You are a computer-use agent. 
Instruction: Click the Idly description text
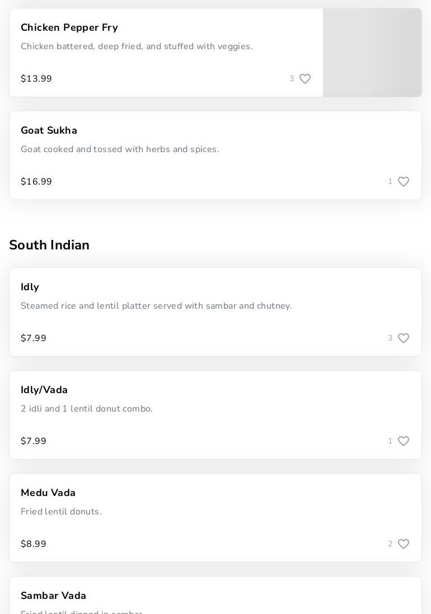tap(156, 306)
